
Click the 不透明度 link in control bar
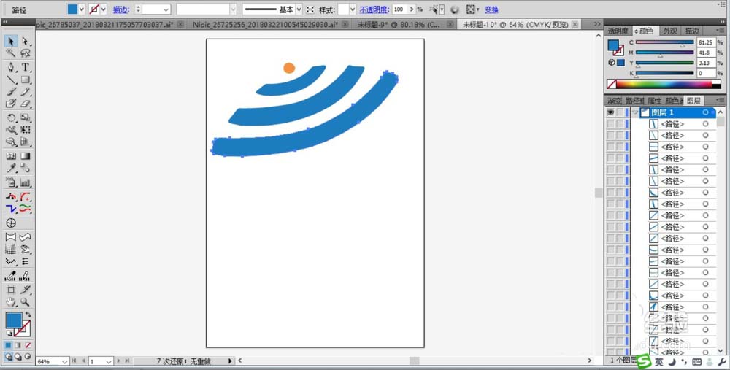[374, 9]
